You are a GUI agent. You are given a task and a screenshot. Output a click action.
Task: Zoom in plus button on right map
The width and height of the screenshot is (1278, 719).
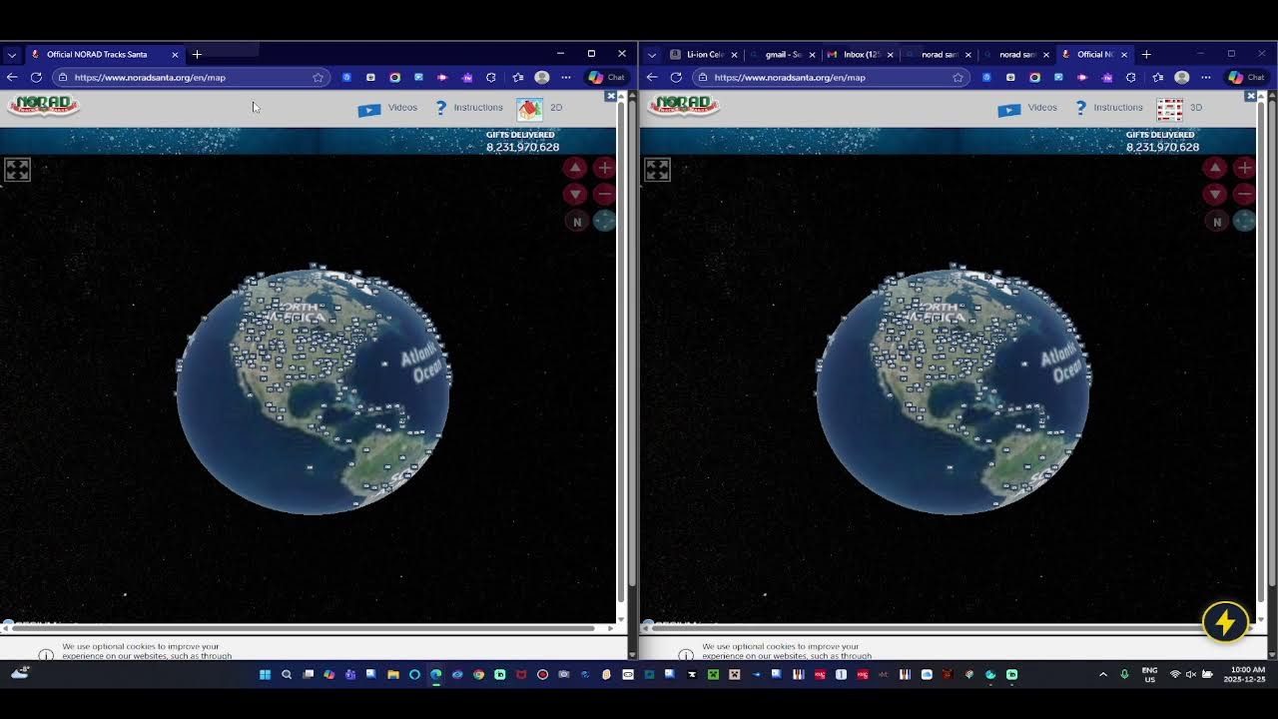pos(1244,168)
